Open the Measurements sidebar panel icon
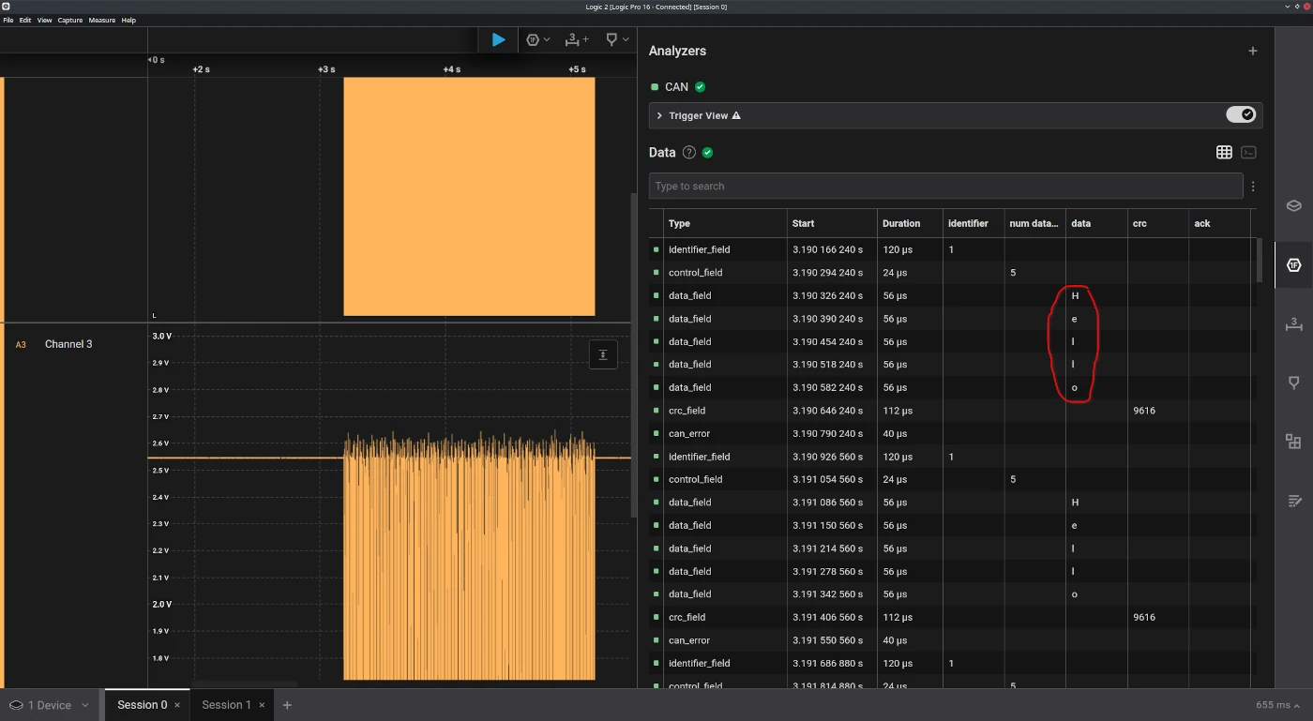1313x721 pixels. coord(1293,324)
